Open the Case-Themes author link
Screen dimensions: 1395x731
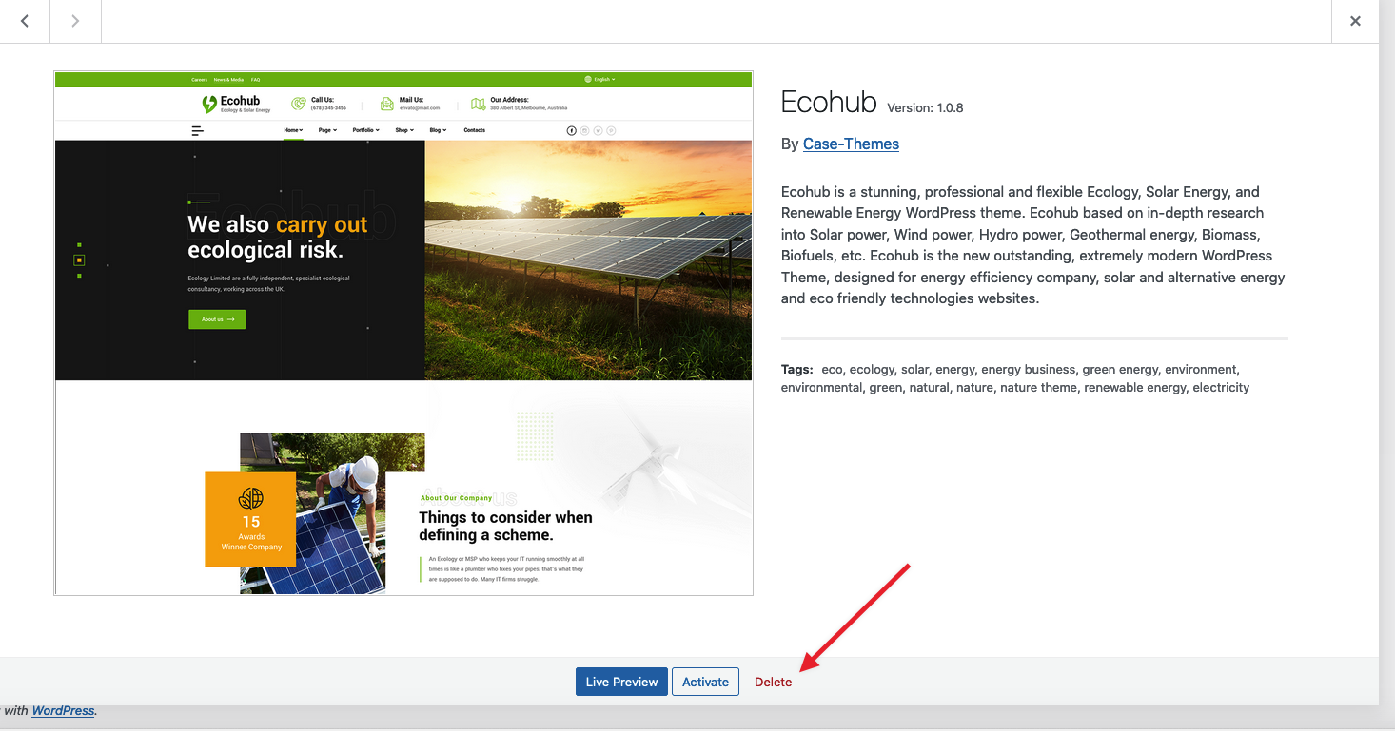click(x=851, y=144)
